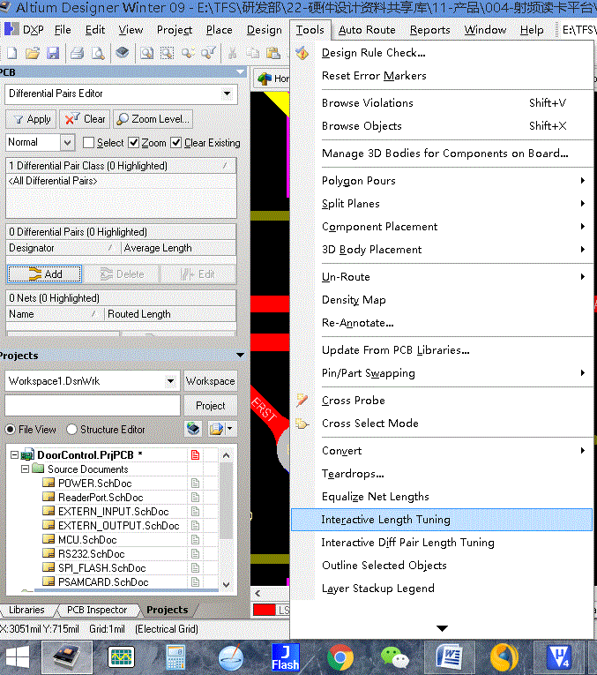Open the Projects panel header dropdown arrow
The width and height of the screenshot is (597, 675).
pyautogui.click(x=240, y=356)
